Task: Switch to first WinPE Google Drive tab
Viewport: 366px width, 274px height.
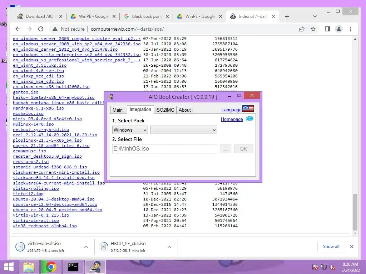Action: (x=93, y=16)
